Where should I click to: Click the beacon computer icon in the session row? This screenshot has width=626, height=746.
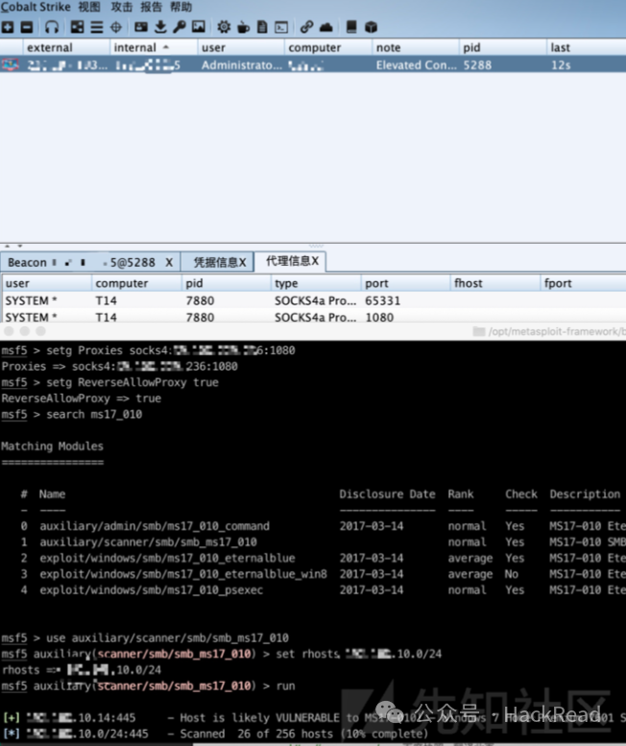tap(11, 64)
